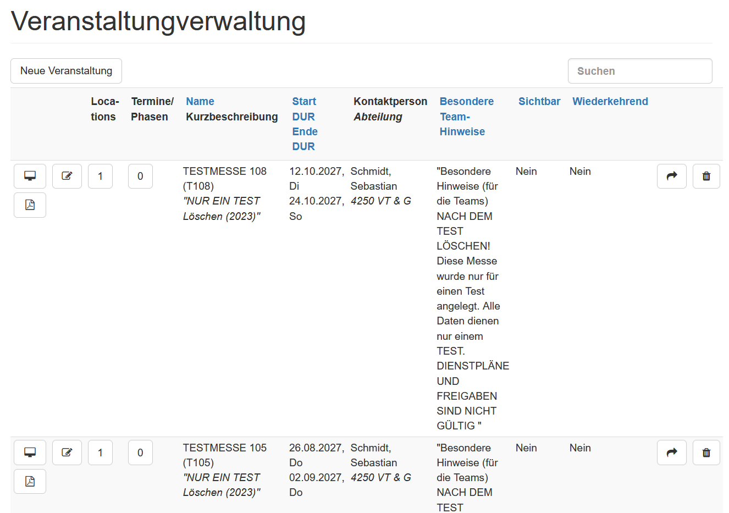This screenshot has height=513, width=729.
Task: Sort the table by Name
Action: tap(200, 101)
